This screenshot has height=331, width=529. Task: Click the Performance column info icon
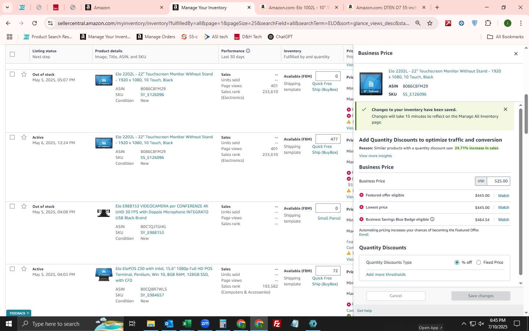point(248,51)
